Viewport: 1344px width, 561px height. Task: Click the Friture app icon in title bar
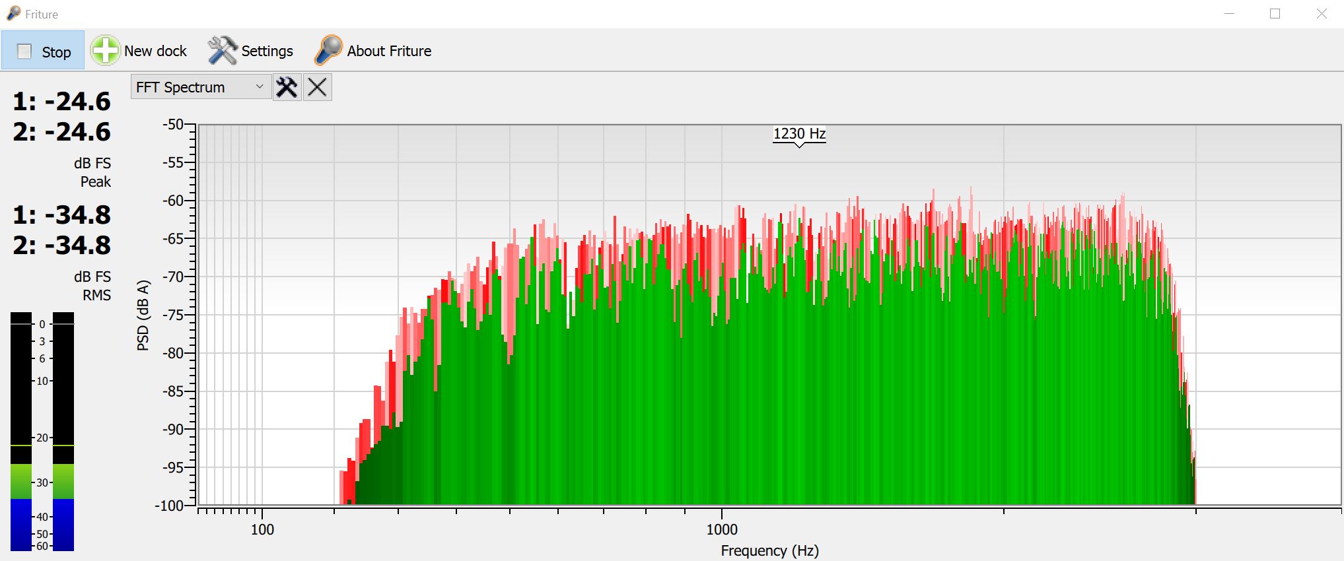(13, 14)
